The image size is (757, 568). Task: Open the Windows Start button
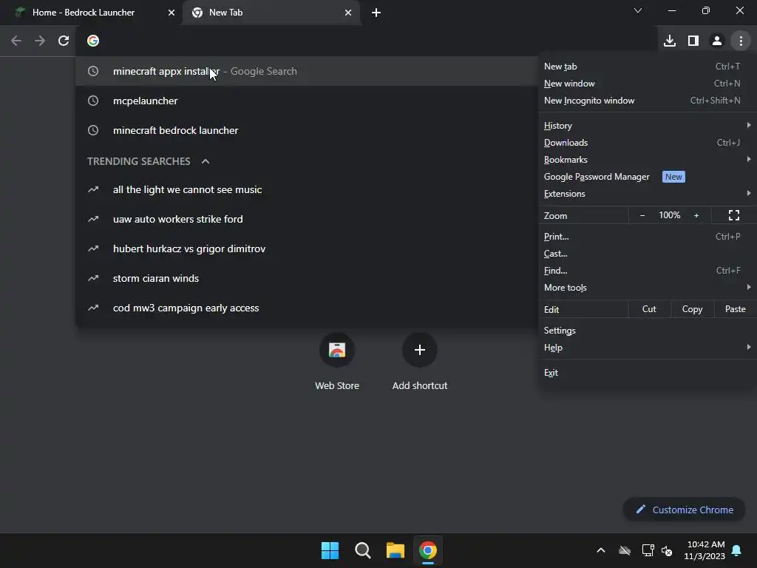[330, 550]
